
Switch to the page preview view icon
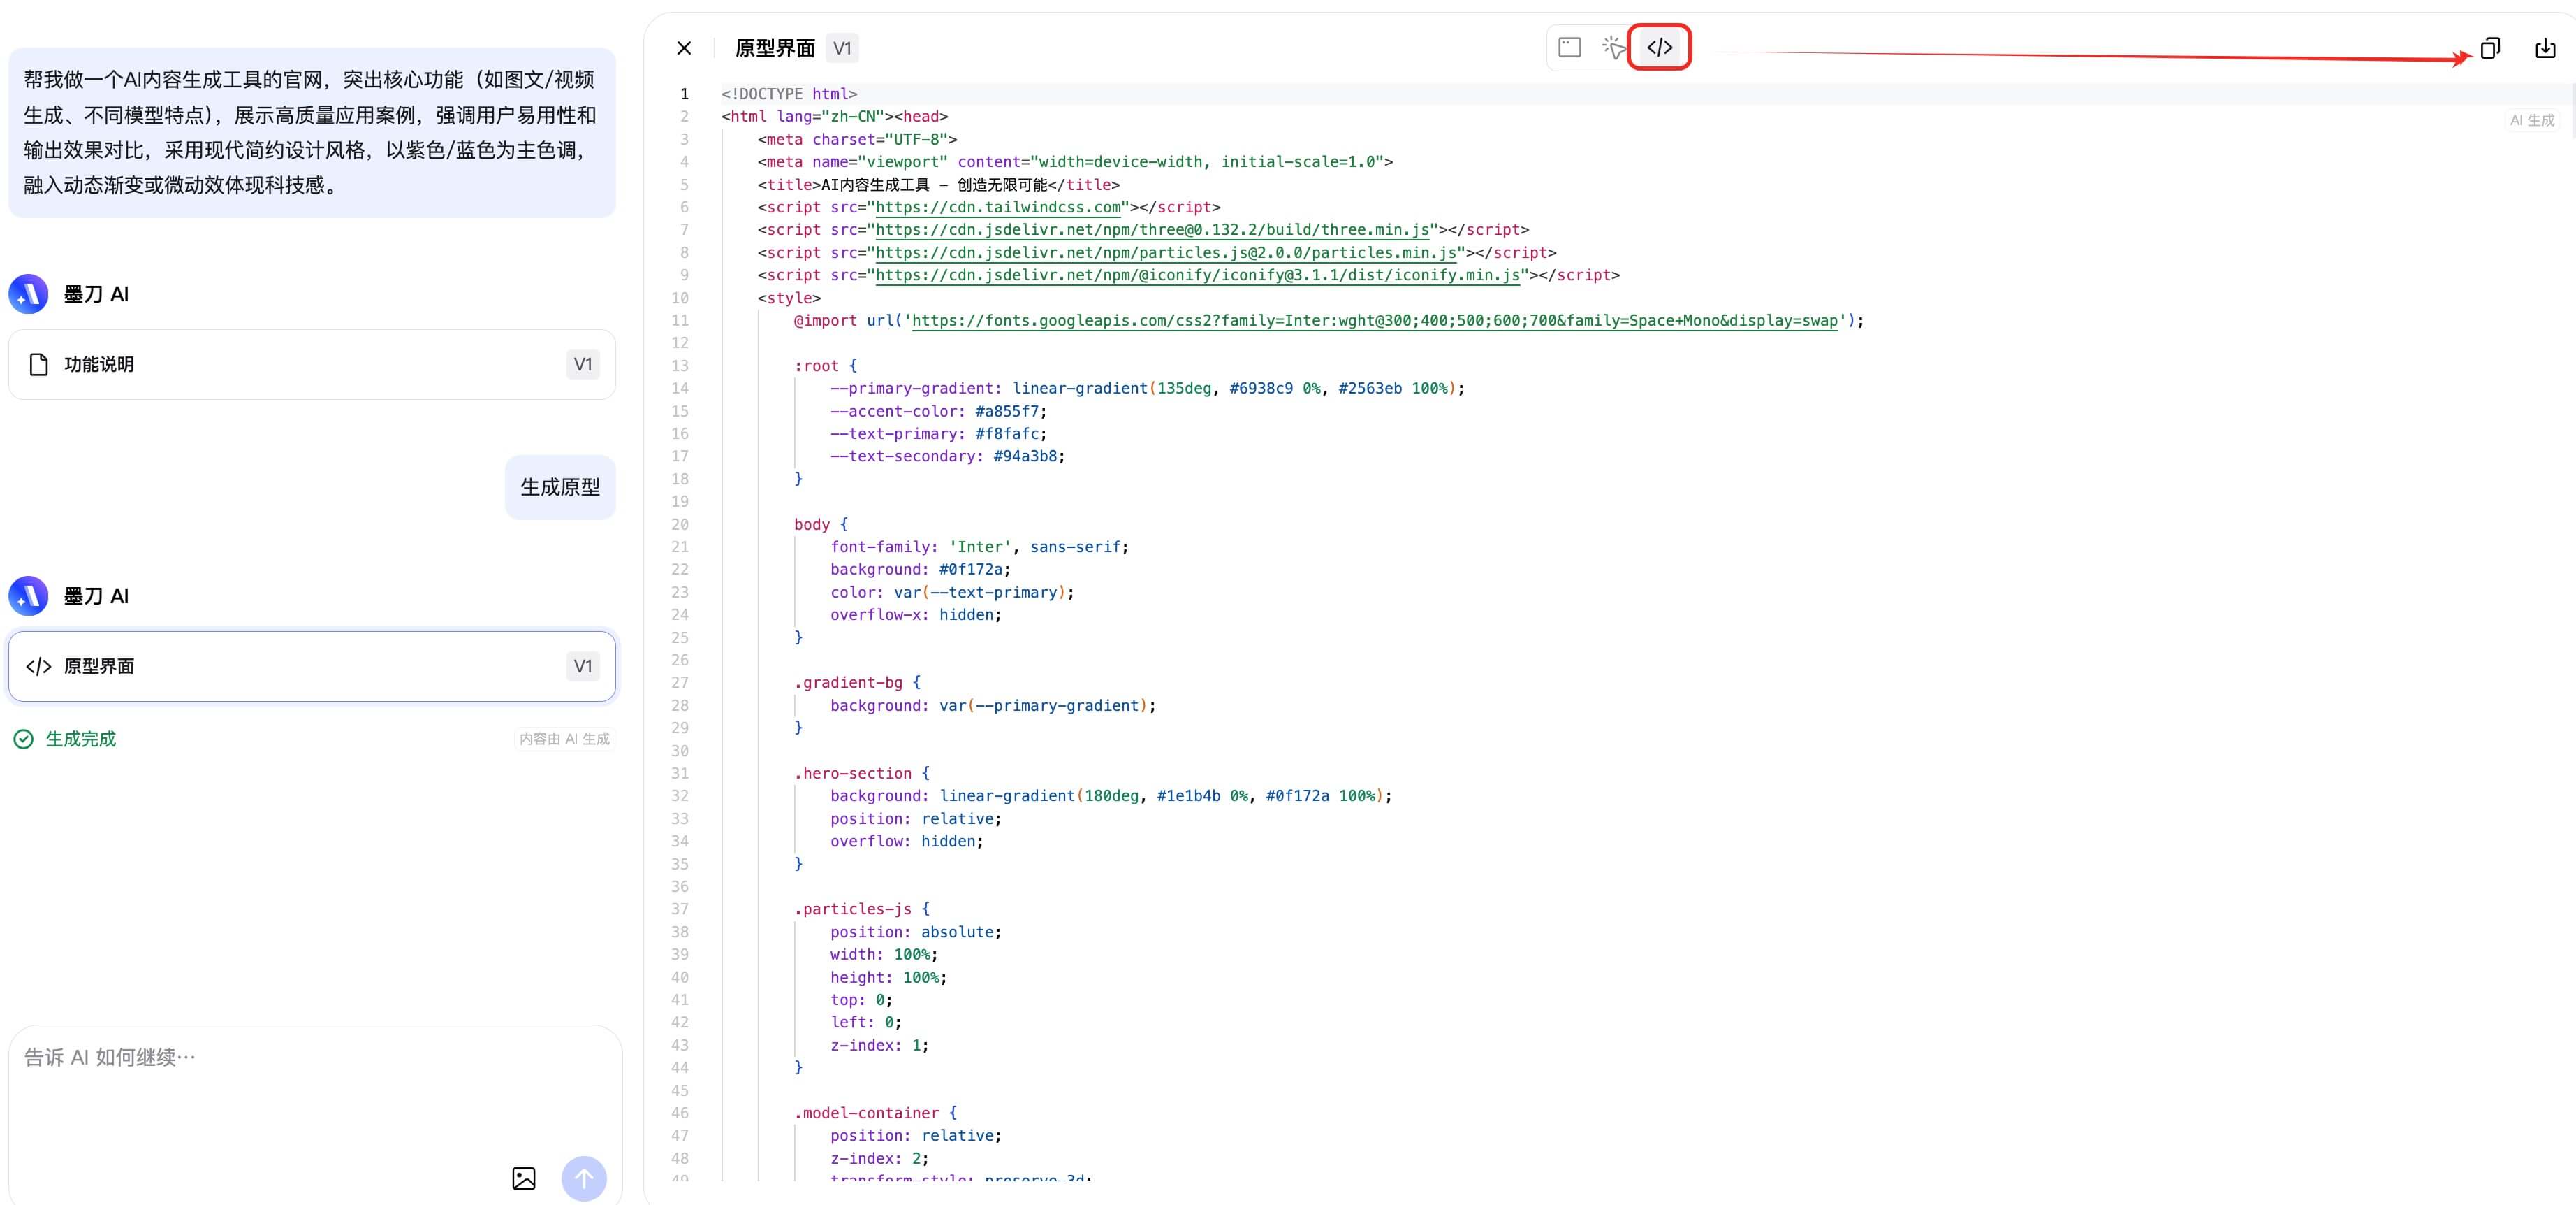[1569, 47]
